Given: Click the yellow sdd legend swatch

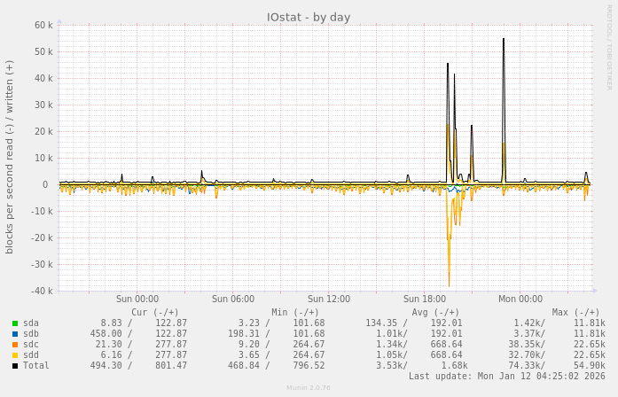Looking at the screenshot, I should coord(15,355).
